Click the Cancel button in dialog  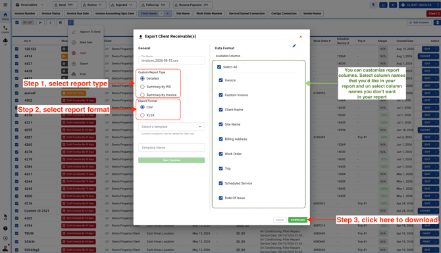click(x=280, y=219)
